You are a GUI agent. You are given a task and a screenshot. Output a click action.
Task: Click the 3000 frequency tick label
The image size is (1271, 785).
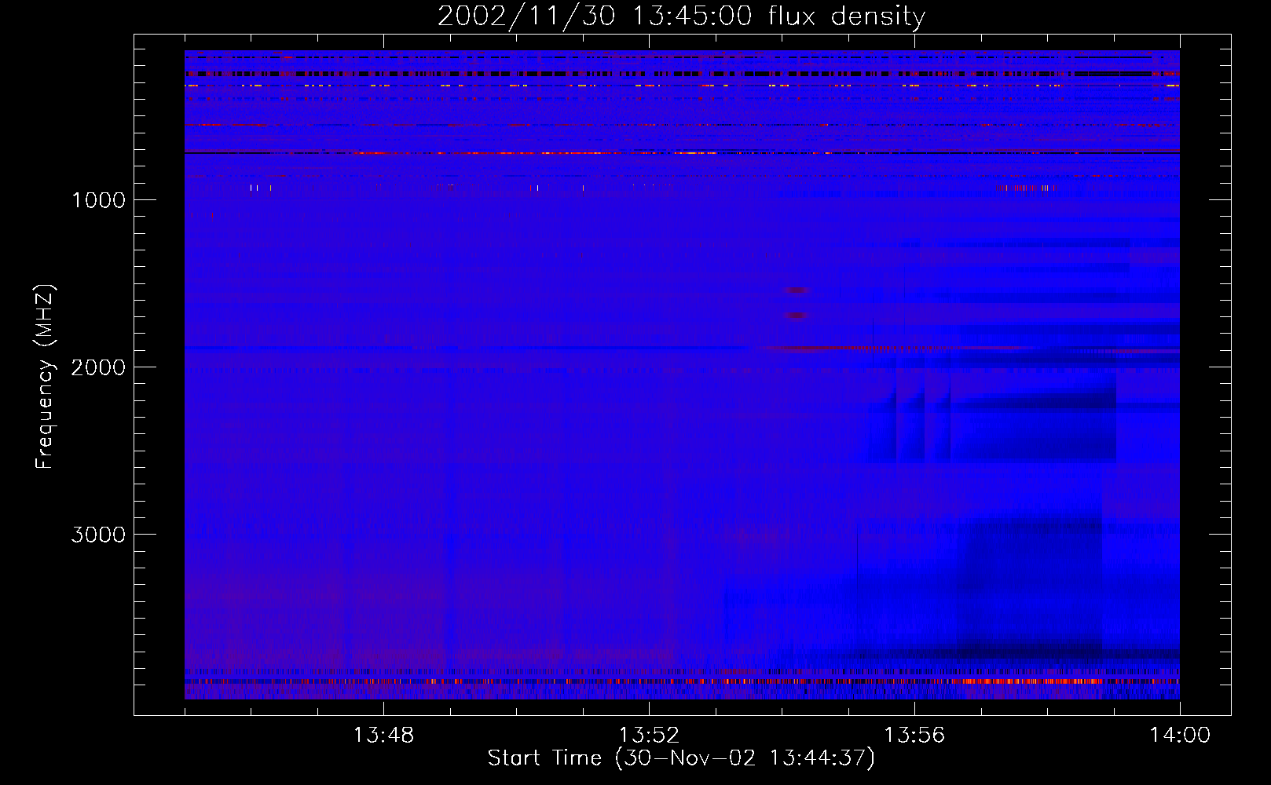pos(98,535)
